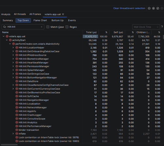
Task: Expand the Hilt:Init:LocationHelper node
Action: coord(13,47)
